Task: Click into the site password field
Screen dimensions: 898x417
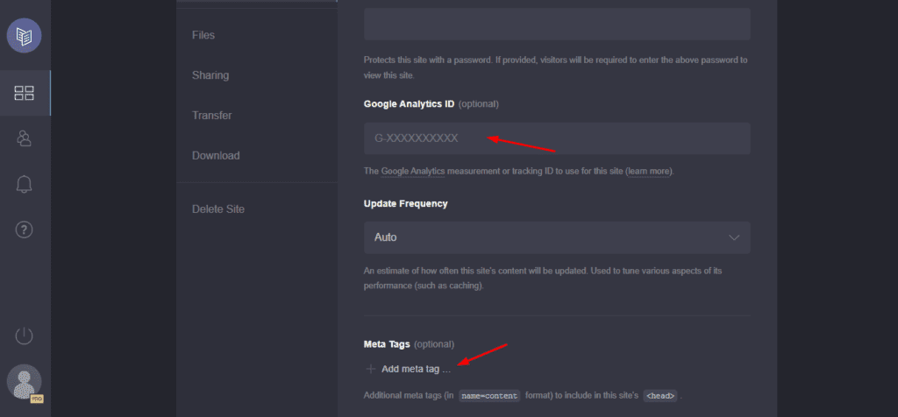Action: coord(557,24)
